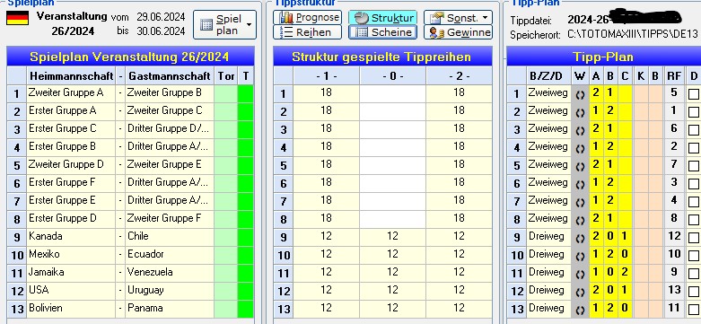The height and width of the screenshot is (324, 701).
Task: Click the grid icon of Scheine
Action: point(361,32)
